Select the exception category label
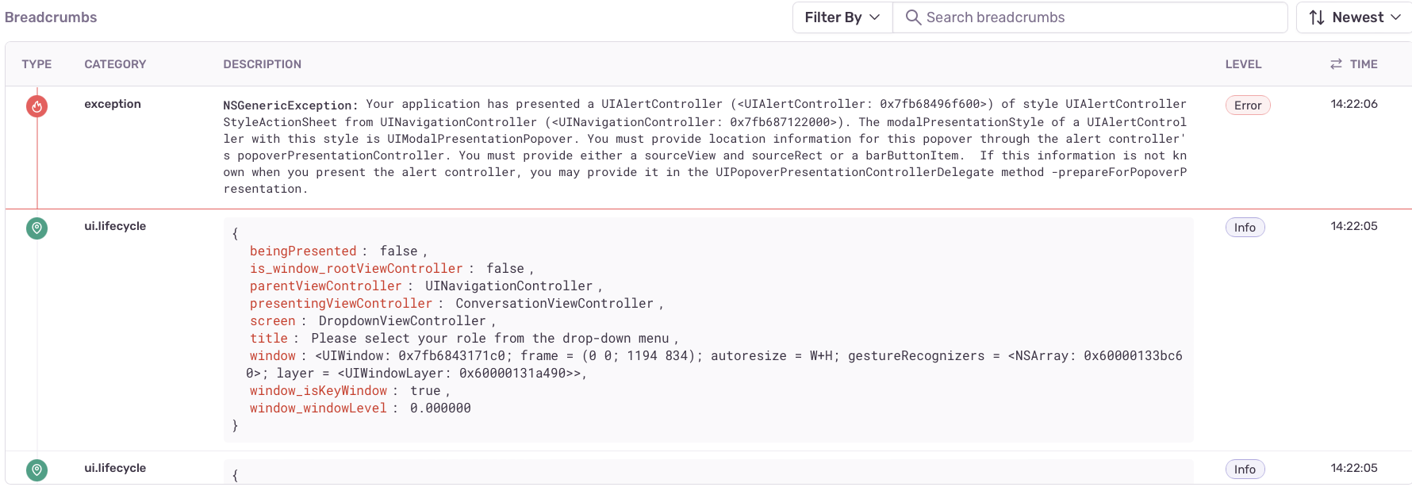The width and height of the screenshot is (1412, 487). pos(113,104)
